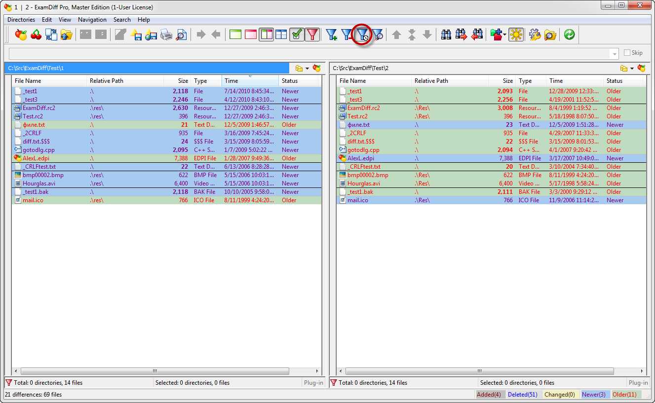This screenshot has width=655, height=403.
Task: Open the Search menu
Action: pos(122,20)
